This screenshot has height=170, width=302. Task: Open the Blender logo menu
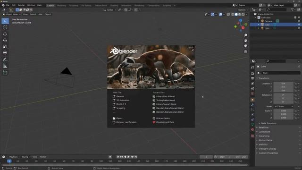[3, 5]
